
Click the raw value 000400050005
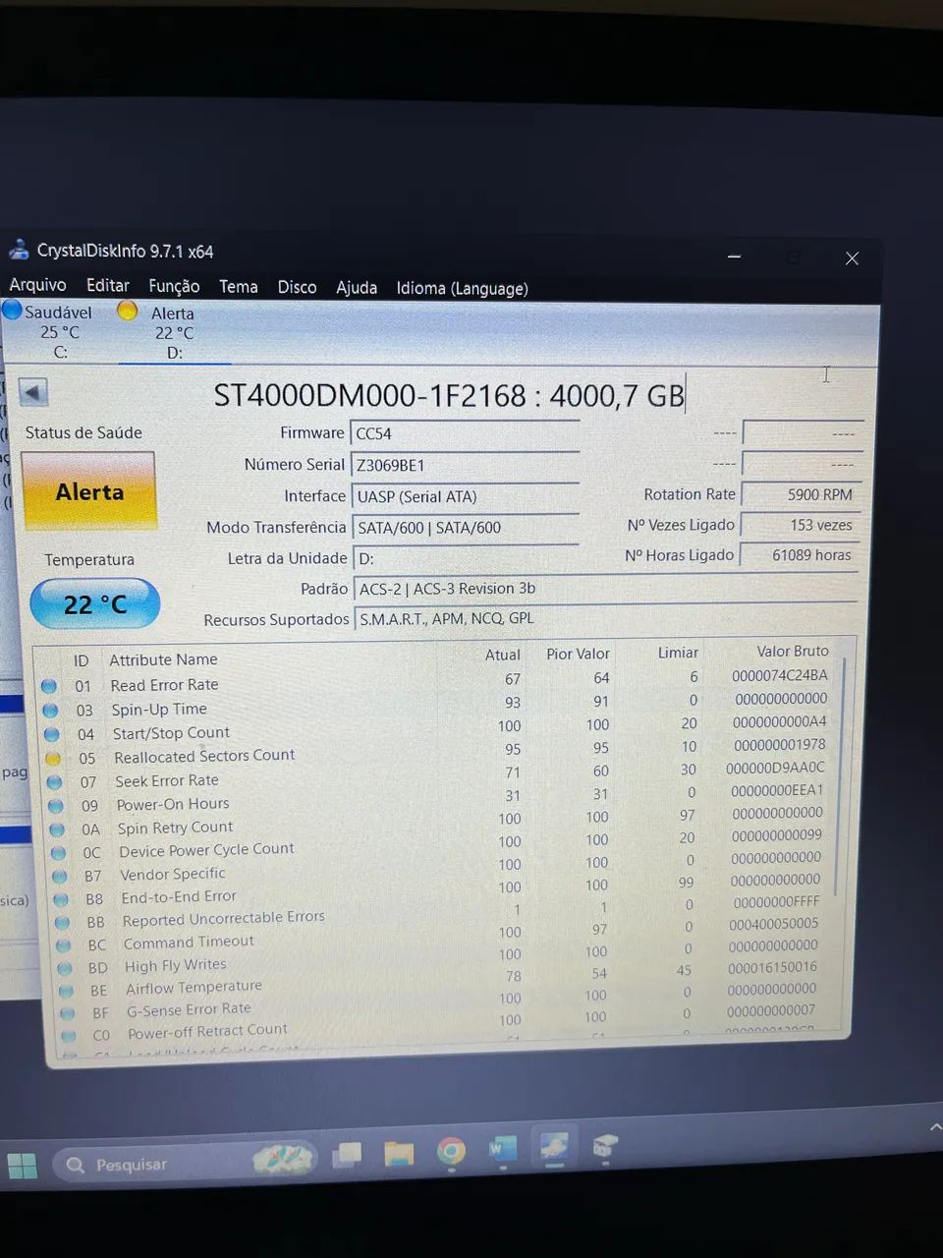[x=773, y=924]
